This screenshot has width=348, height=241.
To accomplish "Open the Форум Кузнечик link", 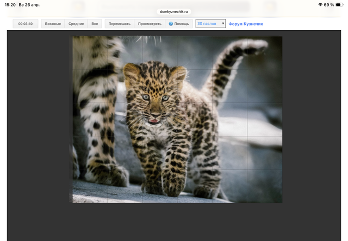I will pos(246,24).
